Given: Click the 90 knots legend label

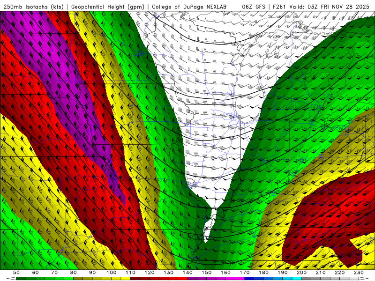Looking at the screenshot, I should pos(92,273).
